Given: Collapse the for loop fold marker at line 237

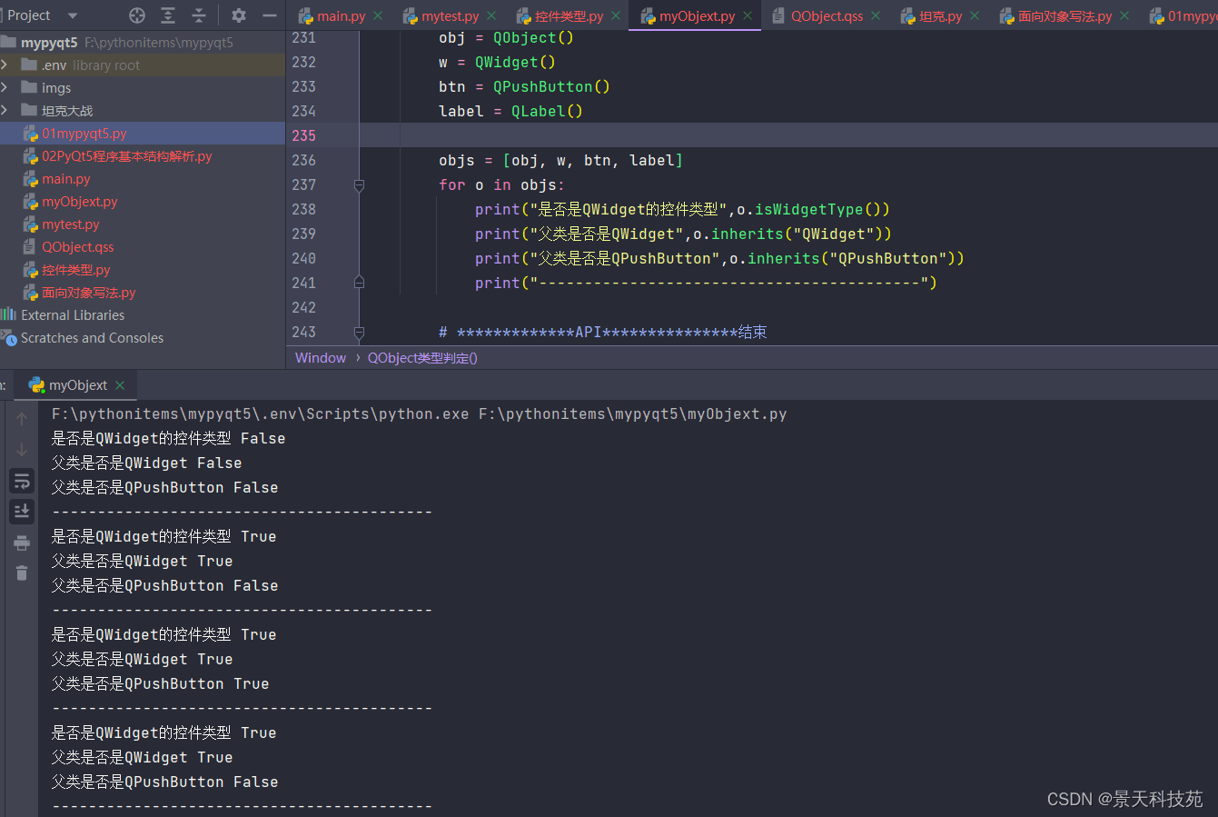Looking at the screenshot, I should 359,185.
